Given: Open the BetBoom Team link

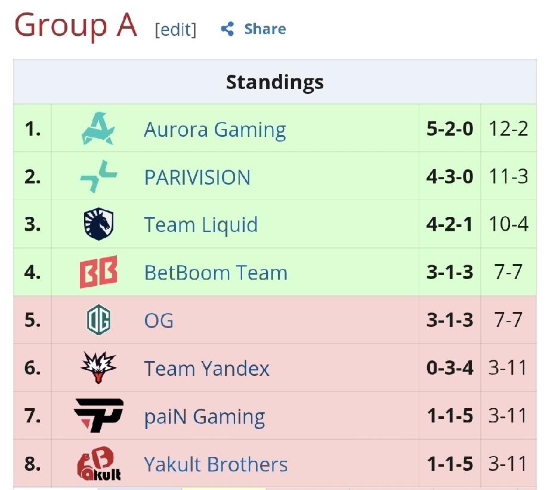Looking at the screenshot, I should [x=216, y=273].
